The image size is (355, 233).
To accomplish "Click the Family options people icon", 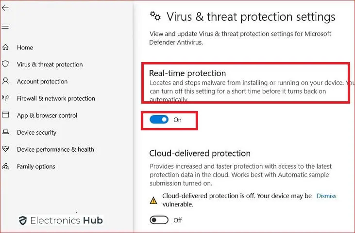I will click(5, 166).
